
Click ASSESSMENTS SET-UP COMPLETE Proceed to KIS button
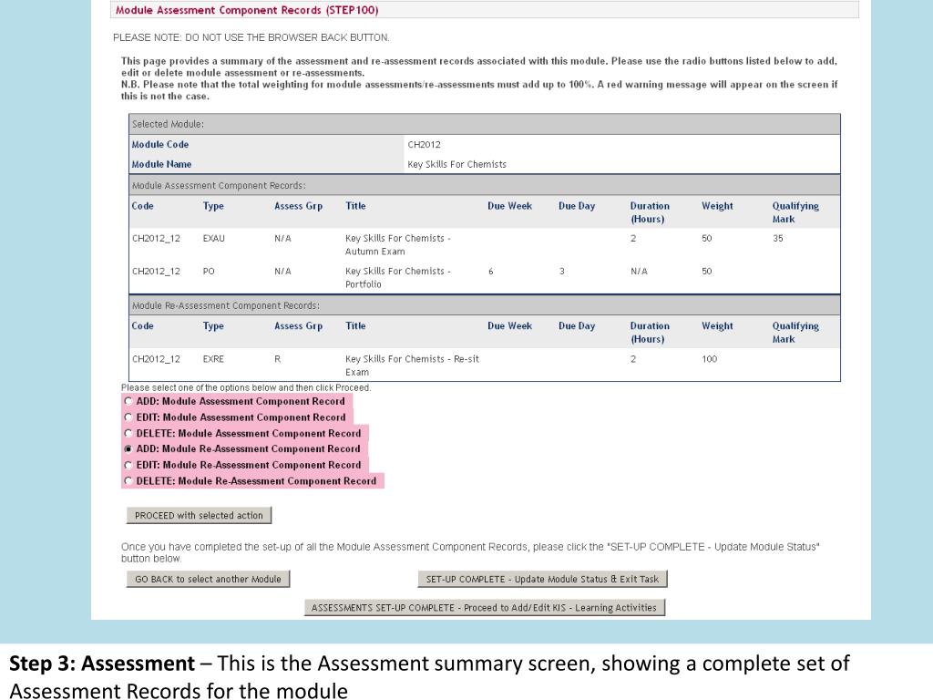[x=485, y=608]
